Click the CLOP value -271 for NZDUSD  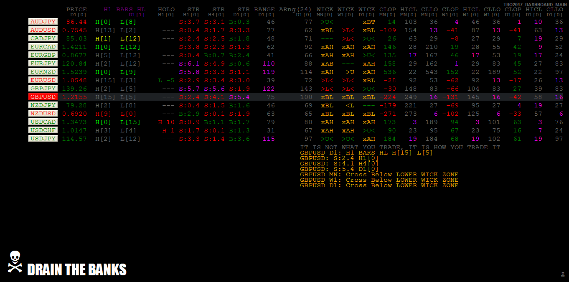[x=388, y=114]
